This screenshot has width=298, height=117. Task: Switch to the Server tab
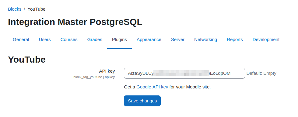pos(178,40)
